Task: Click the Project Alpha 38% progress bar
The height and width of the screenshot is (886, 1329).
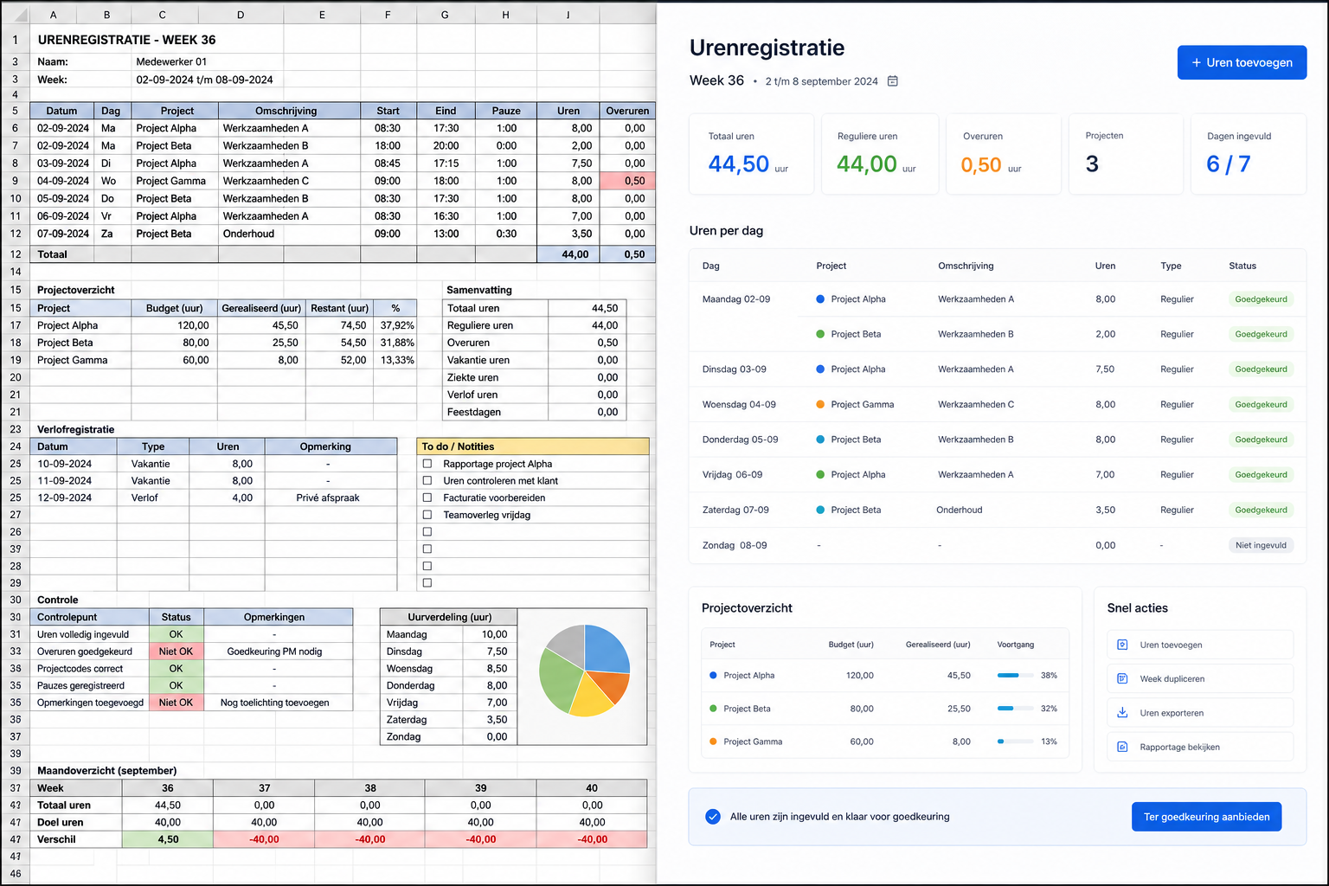Action: click(1015, 675)
